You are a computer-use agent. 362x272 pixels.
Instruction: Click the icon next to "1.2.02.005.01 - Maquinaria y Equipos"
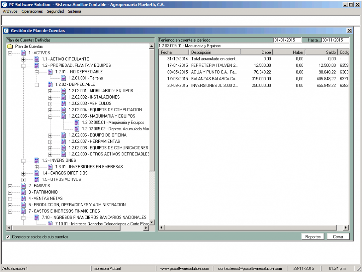[76, 122]
